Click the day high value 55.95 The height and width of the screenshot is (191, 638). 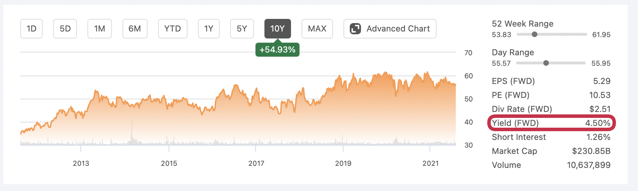point(601,63)
